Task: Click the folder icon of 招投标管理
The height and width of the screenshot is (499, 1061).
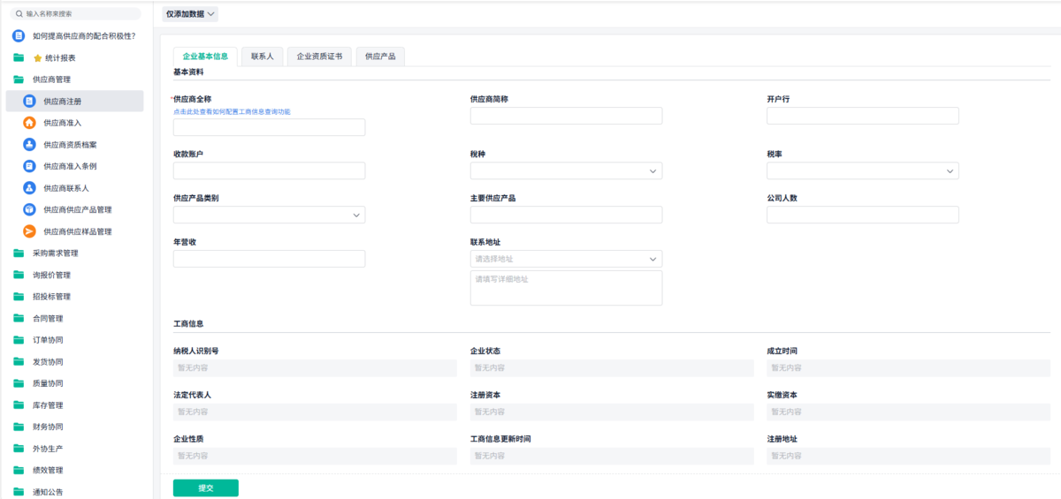Action: pos(19,297)
